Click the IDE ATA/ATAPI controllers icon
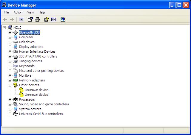 pyautogui.click(x=16, y=57)
